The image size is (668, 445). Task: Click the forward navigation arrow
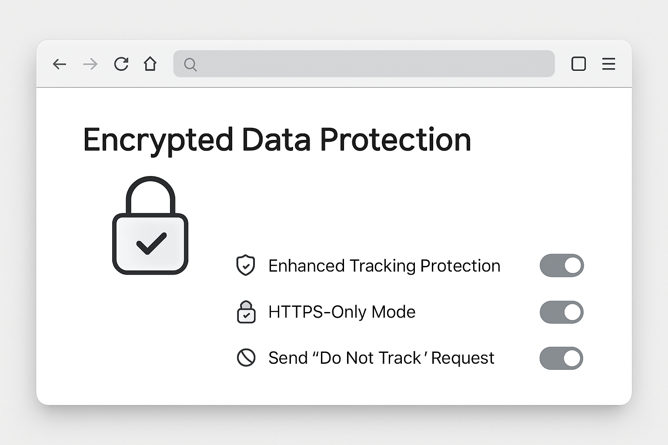[x=90, y=64]
